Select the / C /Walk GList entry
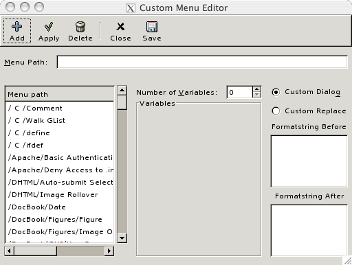Viewport: 352px width, 265px height. (59, 120)
